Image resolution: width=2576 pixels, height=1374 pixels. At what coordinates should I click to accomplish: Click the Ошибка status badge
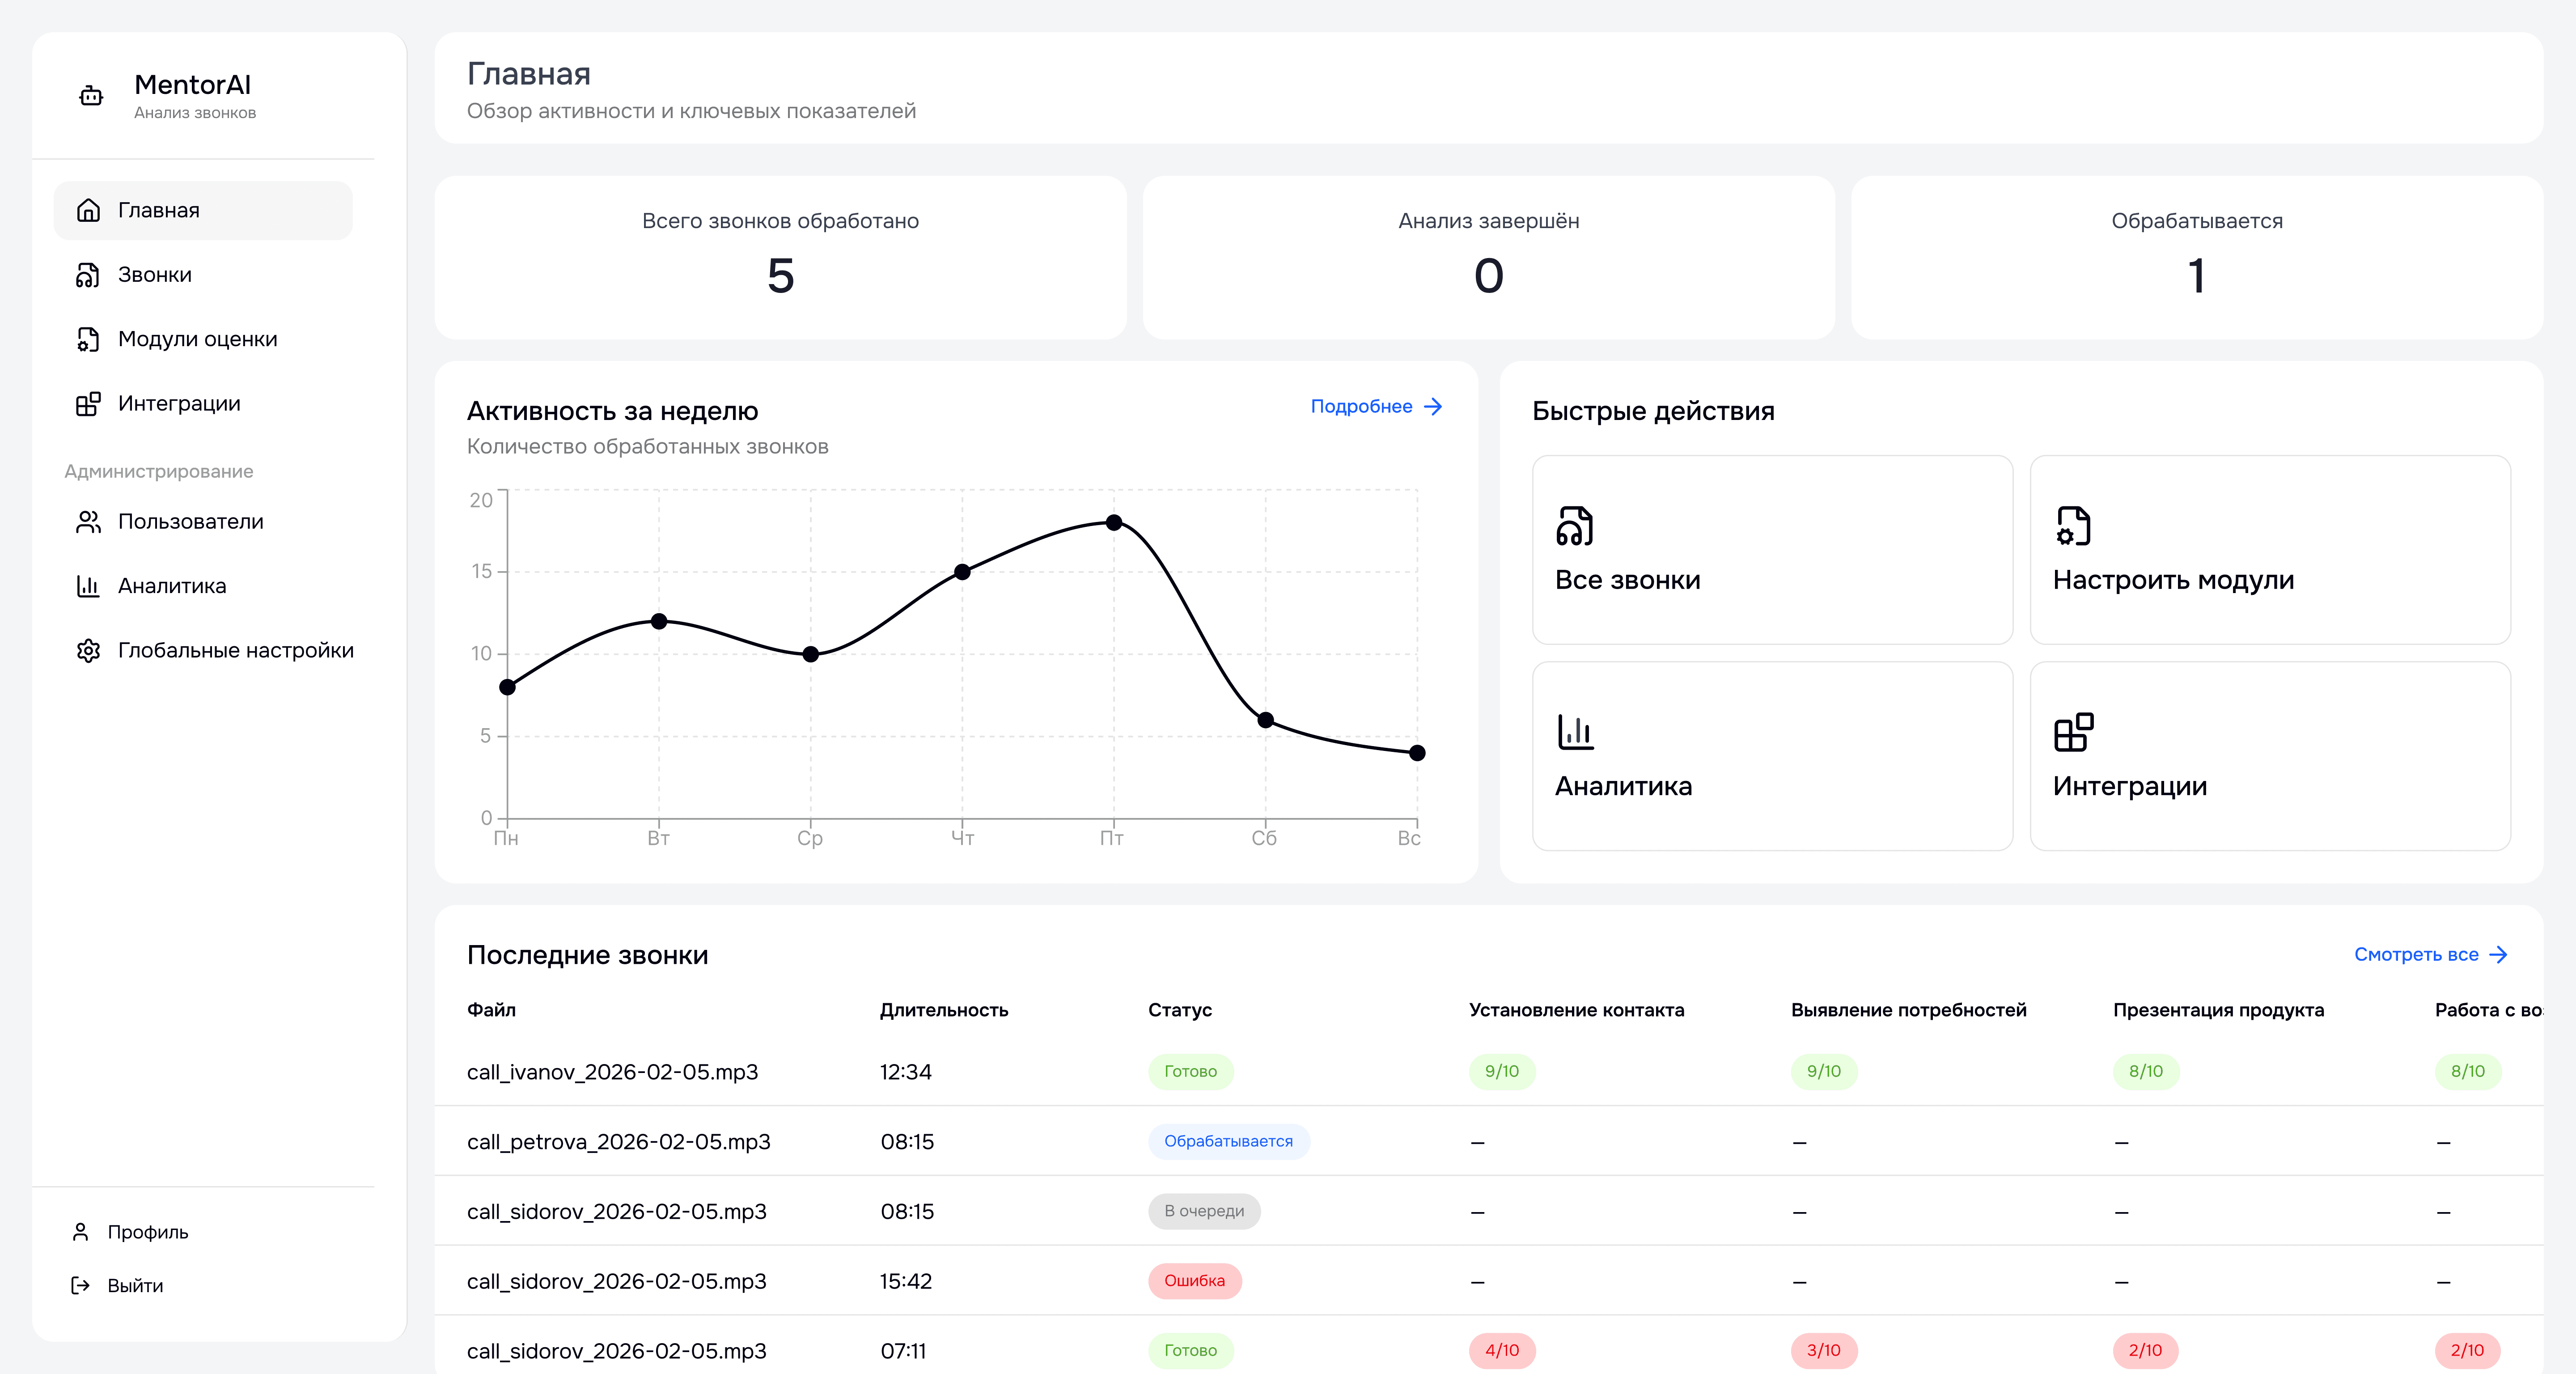[1194, 1281]
